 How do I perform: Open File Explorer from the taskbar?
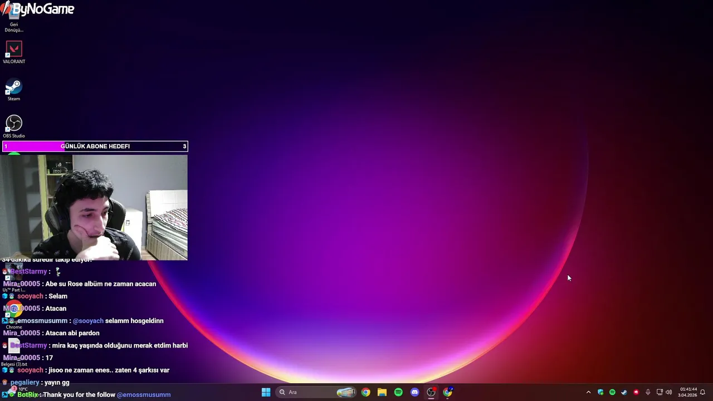coord(382,392)
